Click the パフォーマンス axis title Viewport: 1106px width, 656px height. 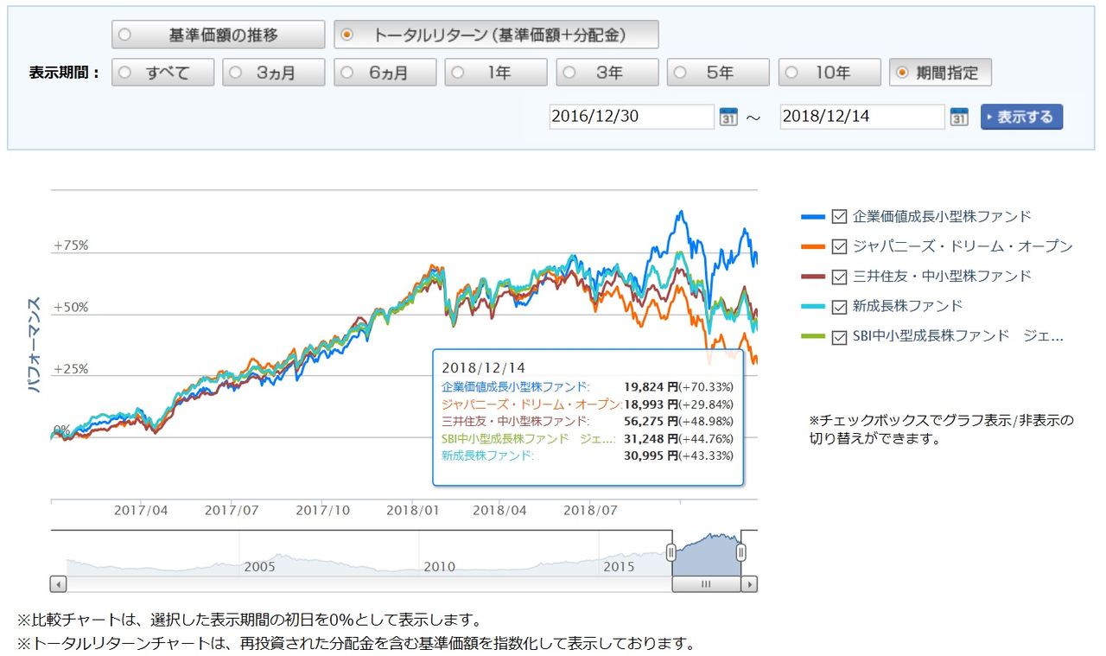click(x=35, y=346)
